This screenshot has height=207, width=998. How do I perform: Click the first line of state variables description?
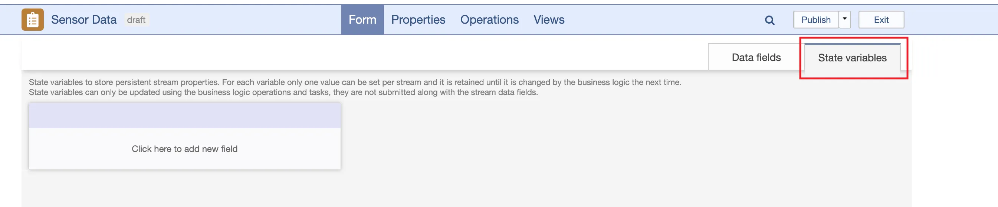(354, 82)
